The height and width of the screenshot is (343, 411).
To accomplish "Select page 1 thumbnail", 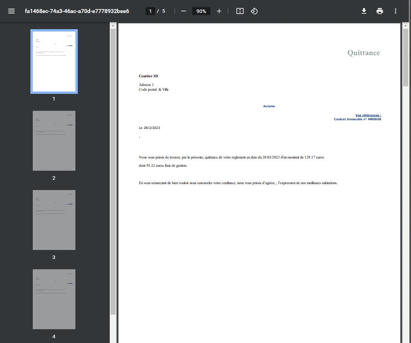I will (x=54, y=62).
